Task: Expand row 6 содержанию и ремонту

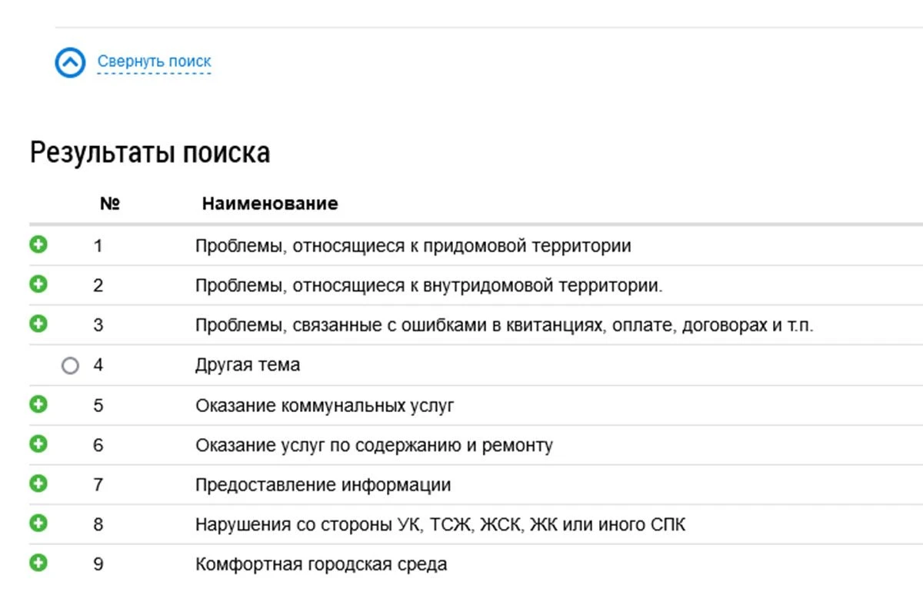Action: coord(38,444)
